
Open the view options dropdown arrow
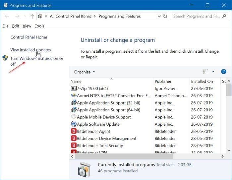[213, 72]
